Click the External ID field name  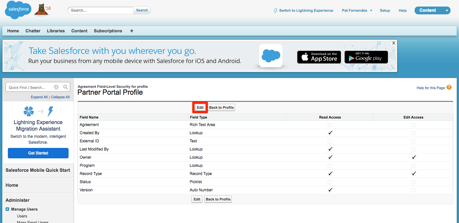[89, 141]
